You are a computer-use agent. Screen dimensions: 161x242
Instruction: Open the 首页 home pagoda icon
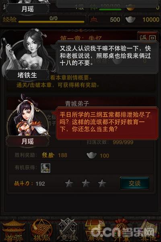(x=14, y=230)
